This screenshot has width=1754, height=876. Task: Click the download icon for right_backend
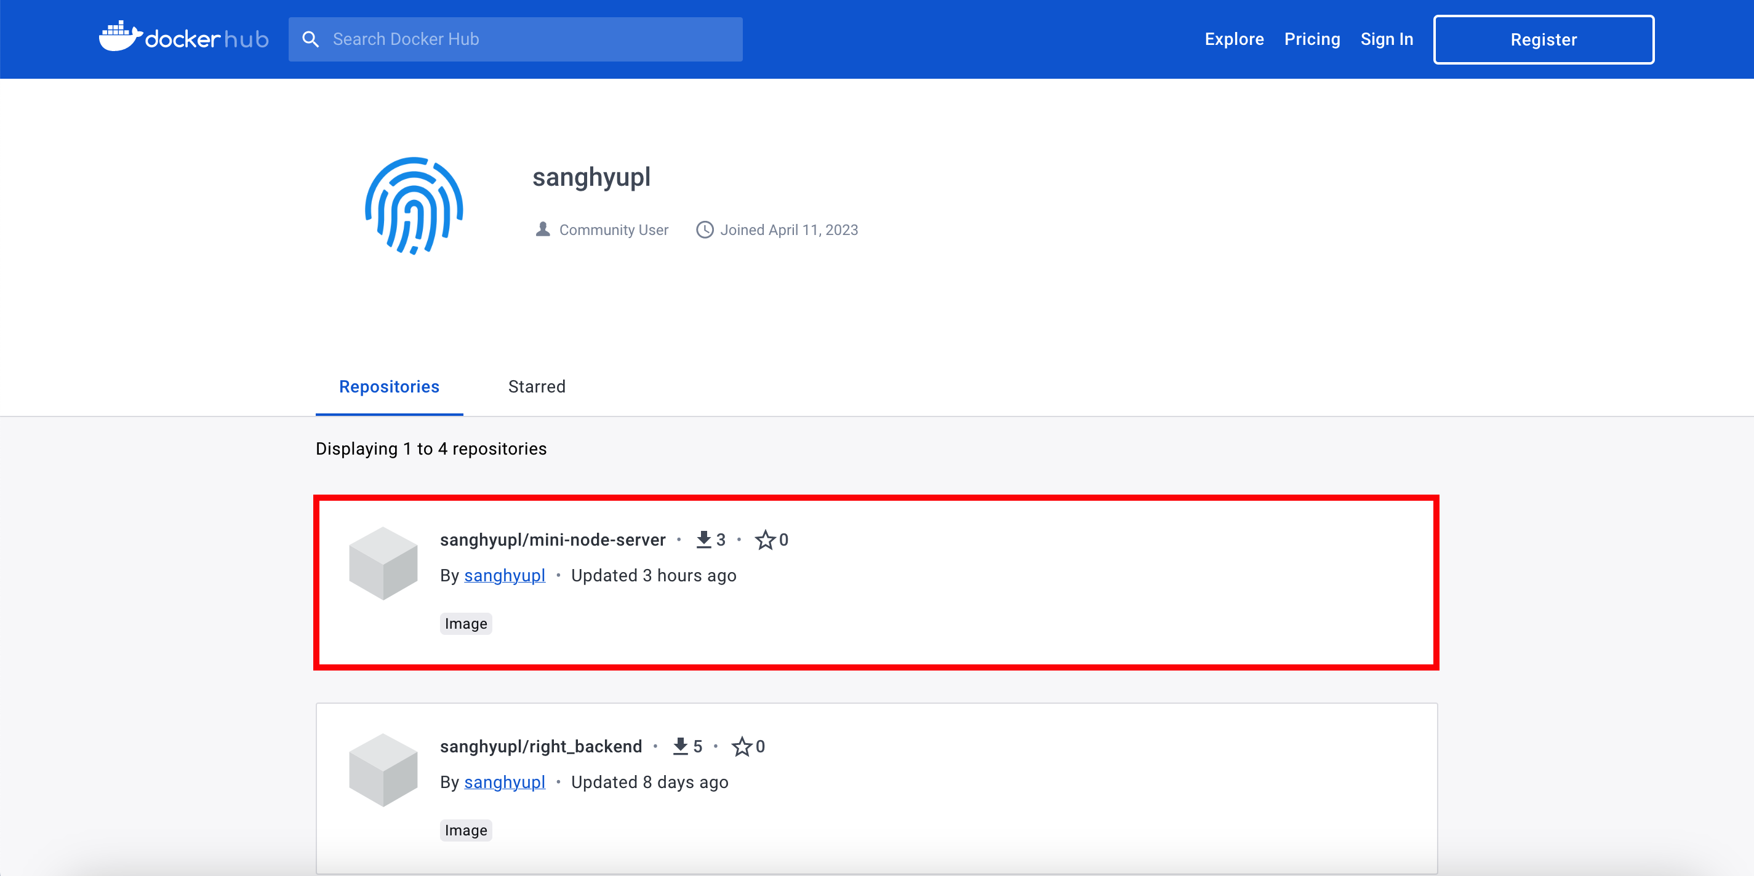pos(680,747)
